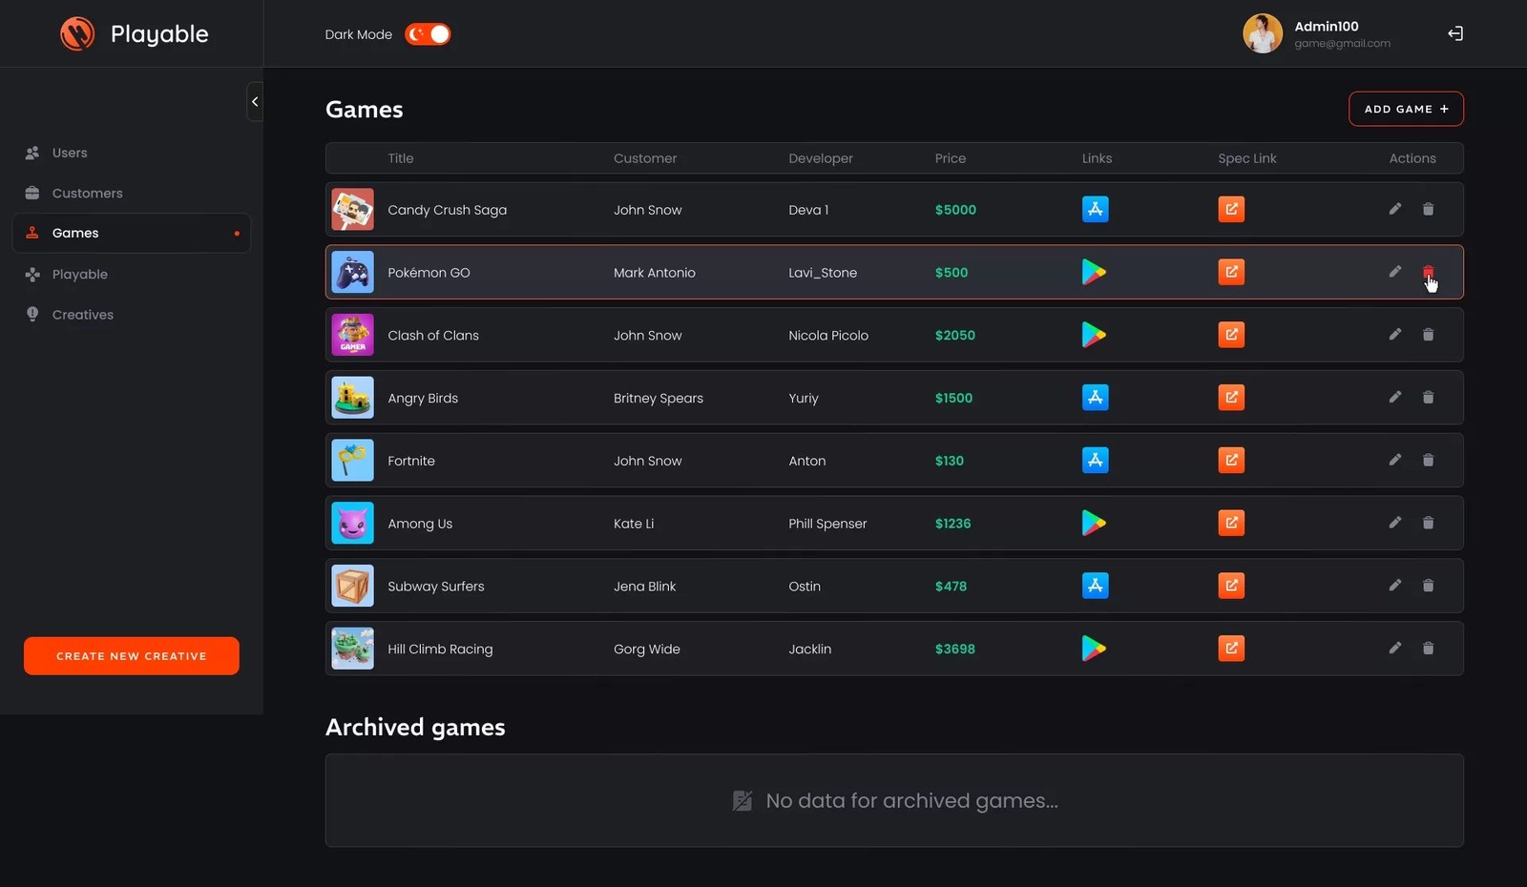The image size is (1527, 887).
Task: Delete the Clash of Clans game
Action: tap(1428, 335)
